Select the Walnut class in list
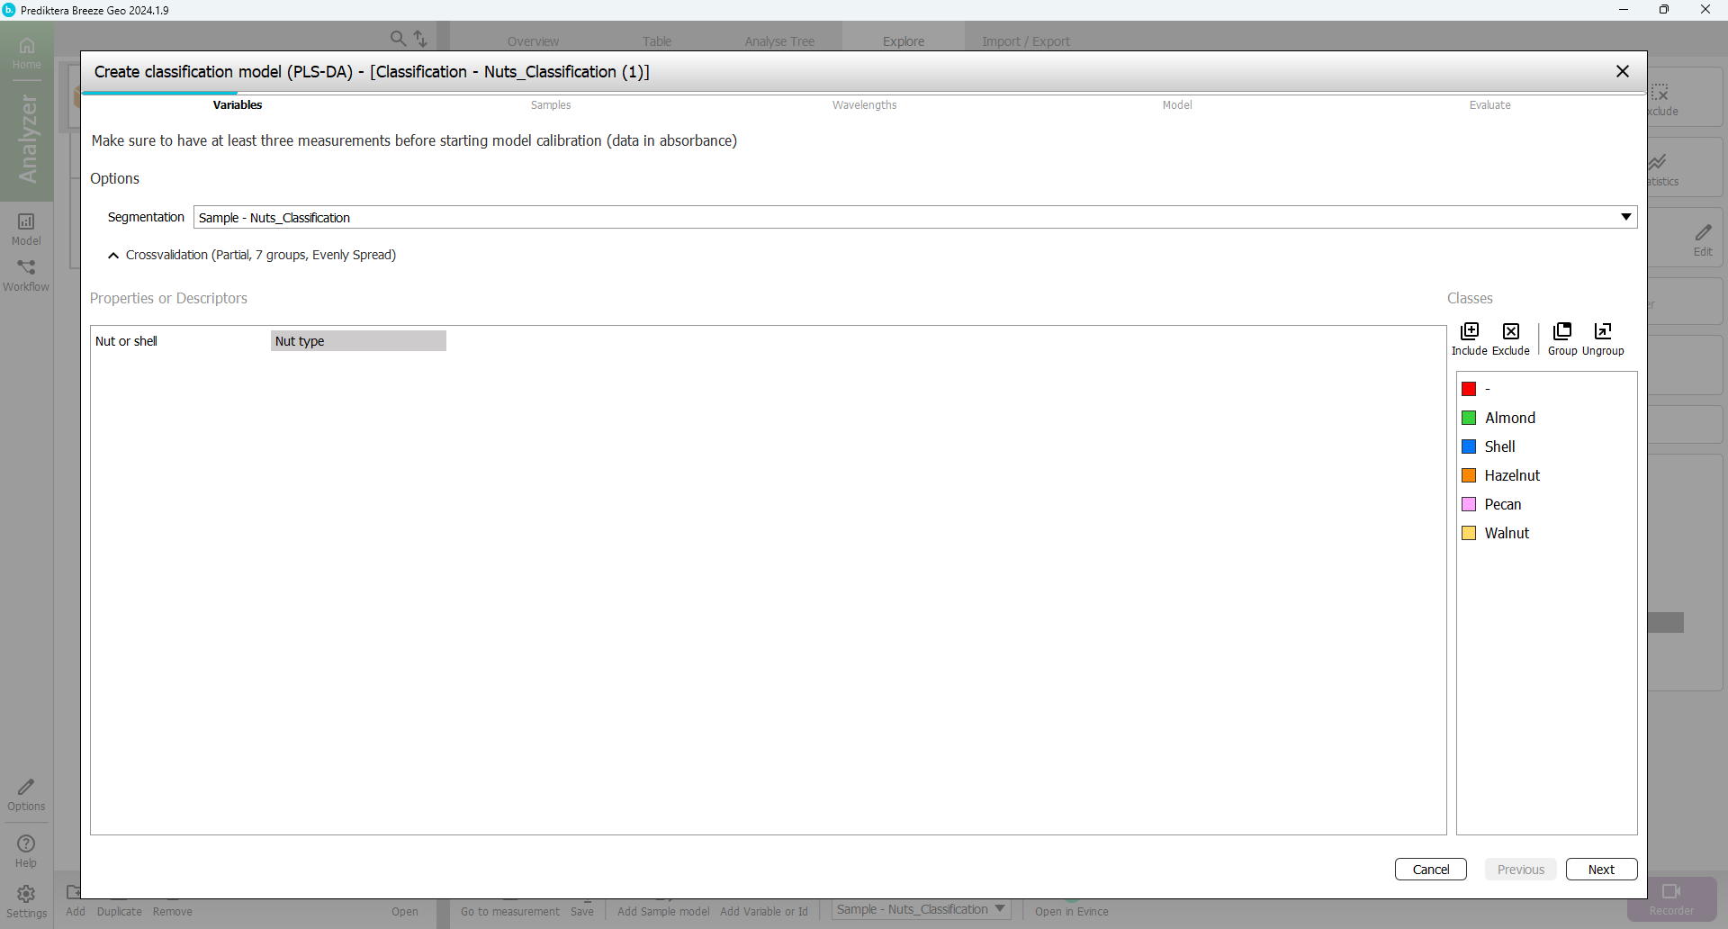Viewport: 1728px width, 929px height. click(x=1507, y=533)
